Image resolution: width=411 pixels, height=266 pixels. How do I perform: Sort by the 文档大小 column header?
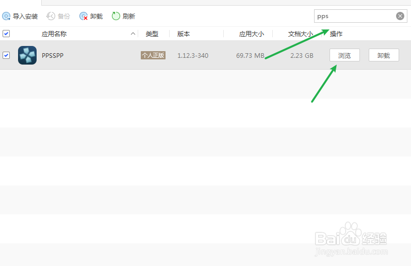click(x=301, y=34)
